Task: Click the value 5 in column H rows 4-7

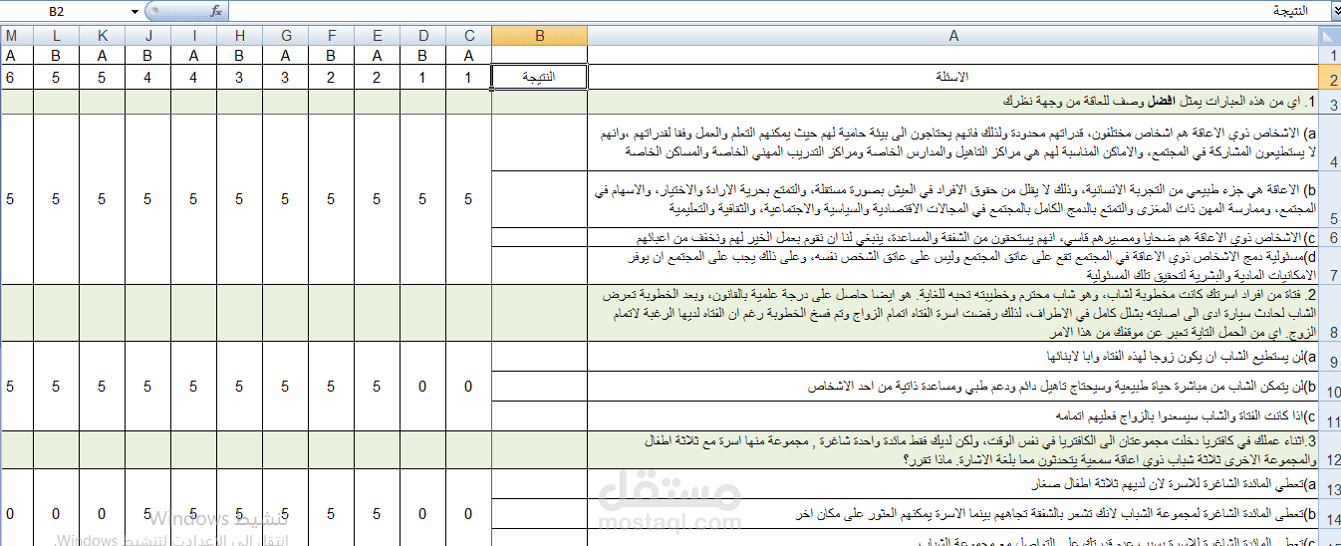Action: 239,200
